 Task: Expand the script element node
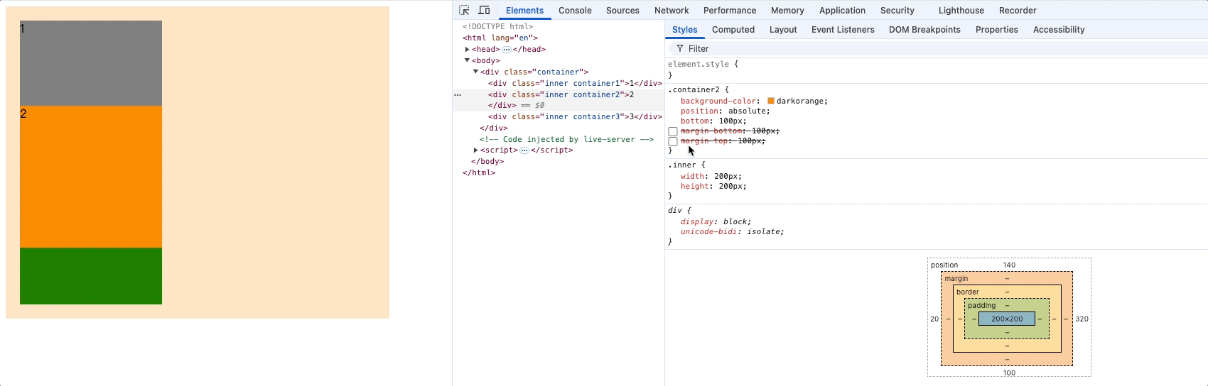(476, 150)
